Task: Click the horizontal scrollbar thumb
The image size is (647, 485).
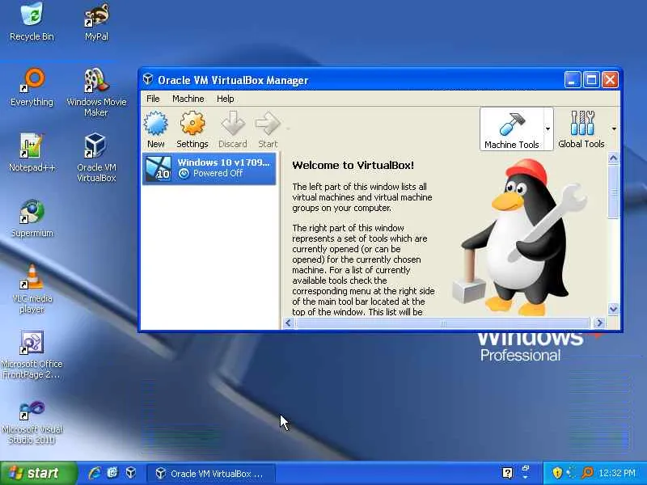Action: pos(442,323)
